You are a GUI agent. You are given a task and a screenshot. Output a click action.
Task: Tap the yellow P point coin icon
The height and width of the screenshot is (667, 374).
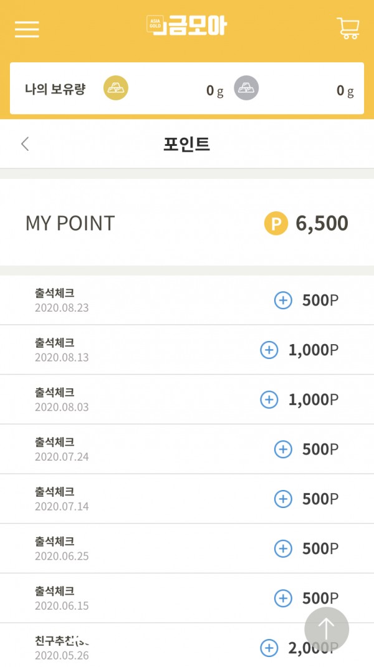[x=276, y=223]
